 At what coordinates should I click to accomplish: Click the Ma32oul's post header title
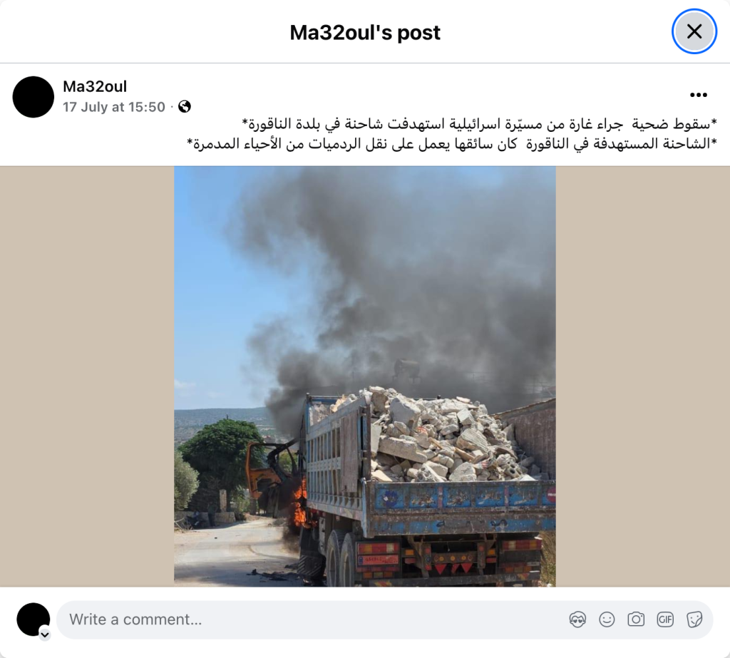[x=365, y=33]
